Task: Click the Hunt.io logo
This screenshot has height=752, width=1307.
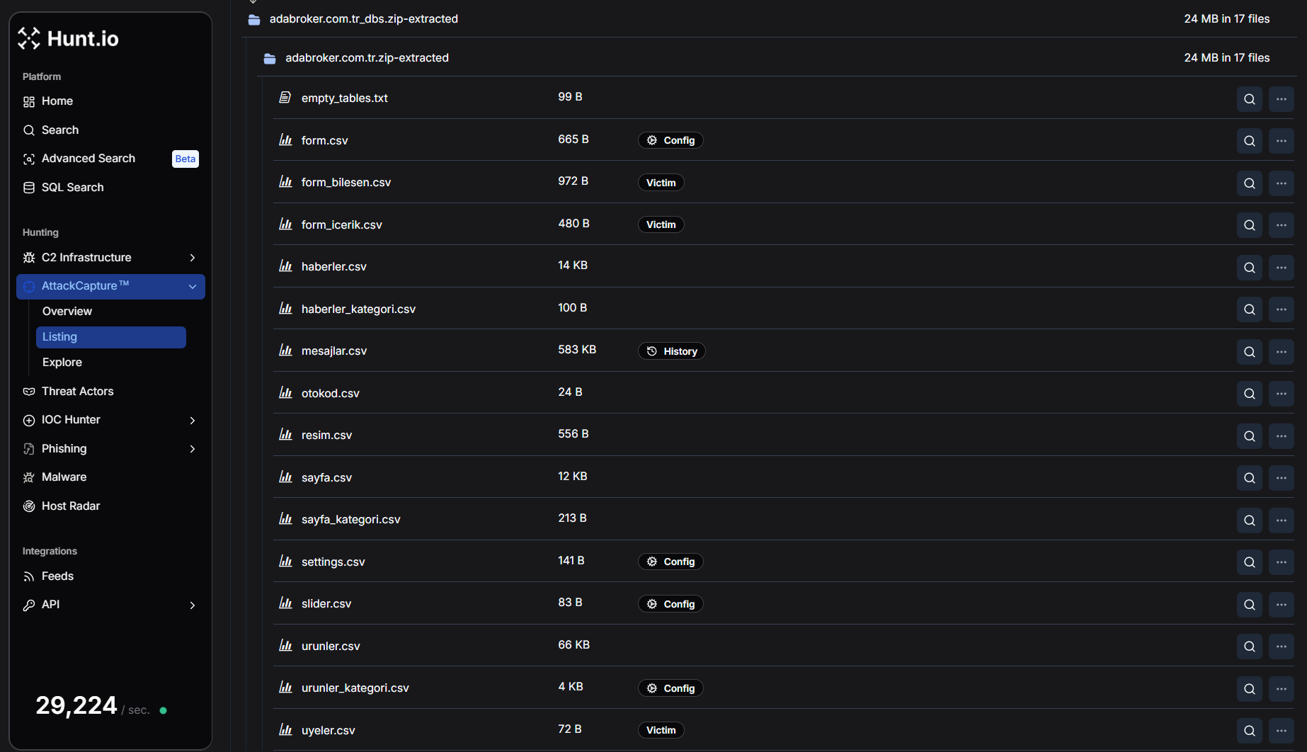Action: point(68,38)
